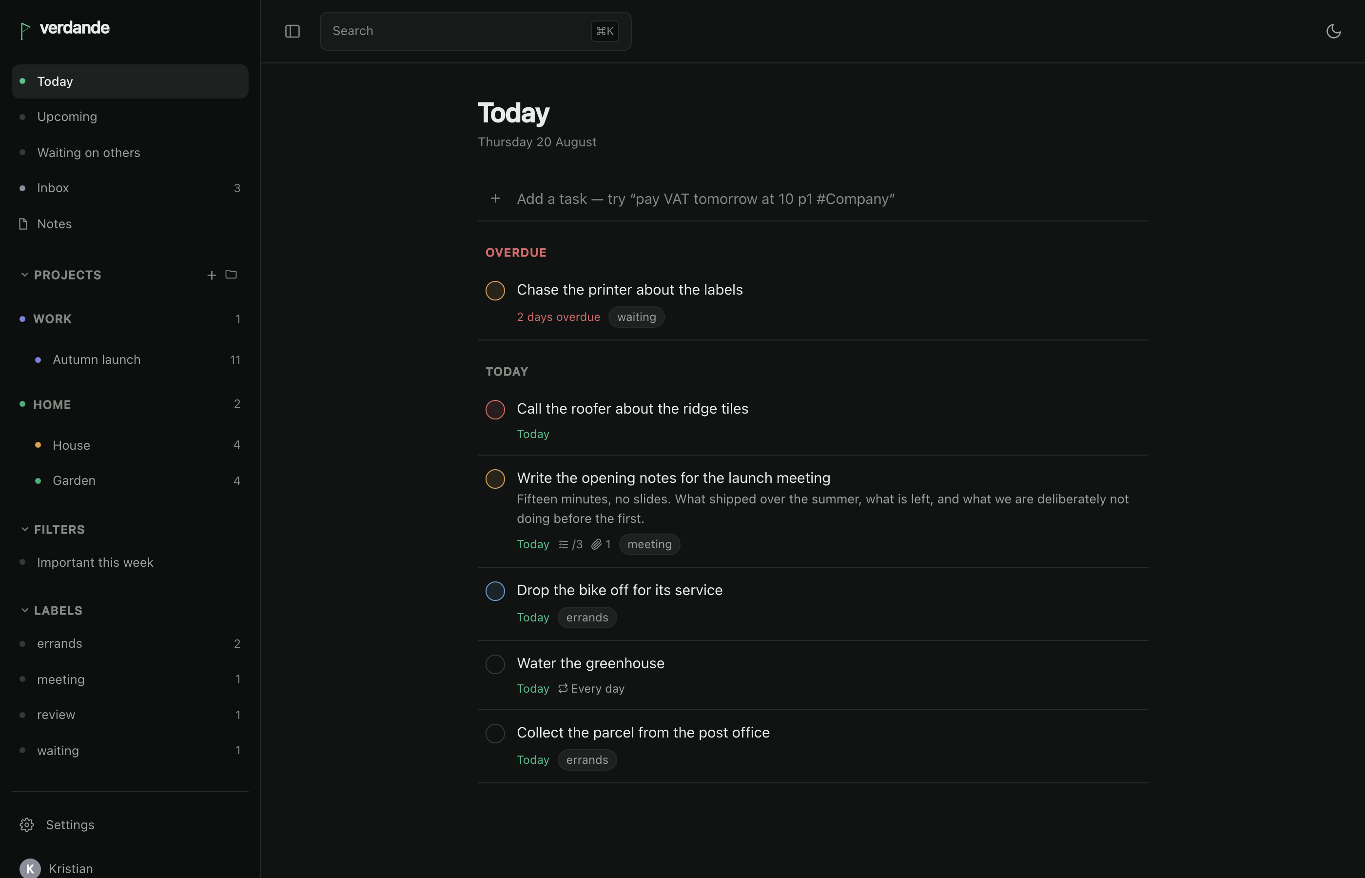This screenshot has width=1365, height=878.
Task: Open the Important this week filter
Action: pos(130,563)
